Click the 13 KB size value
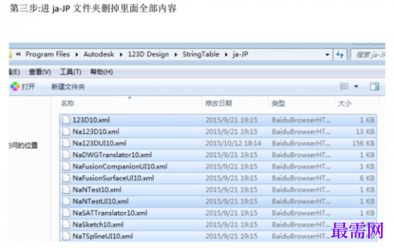The width and height of the screenshot is (394, 248). pos(365,132)
